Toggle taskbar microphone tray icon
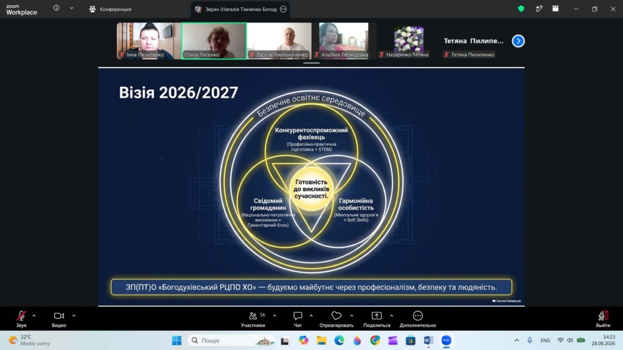Image resolution: width=623 pixels, height=350 pixels. [x=530, y=340]
